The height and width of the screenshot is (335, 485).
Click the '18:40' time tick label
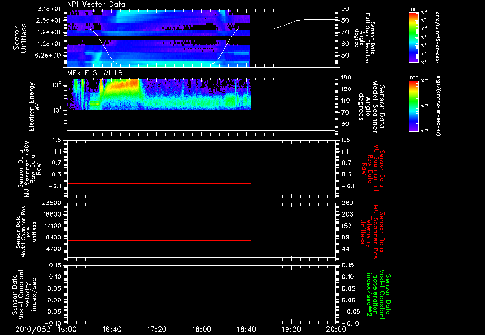(246, 329)
